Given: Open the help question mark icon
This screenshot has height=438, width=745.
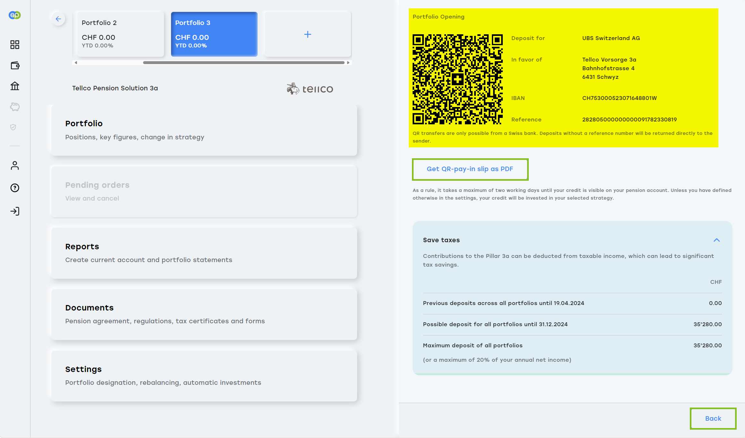Looking at the screenshot, I should point(15,188).
